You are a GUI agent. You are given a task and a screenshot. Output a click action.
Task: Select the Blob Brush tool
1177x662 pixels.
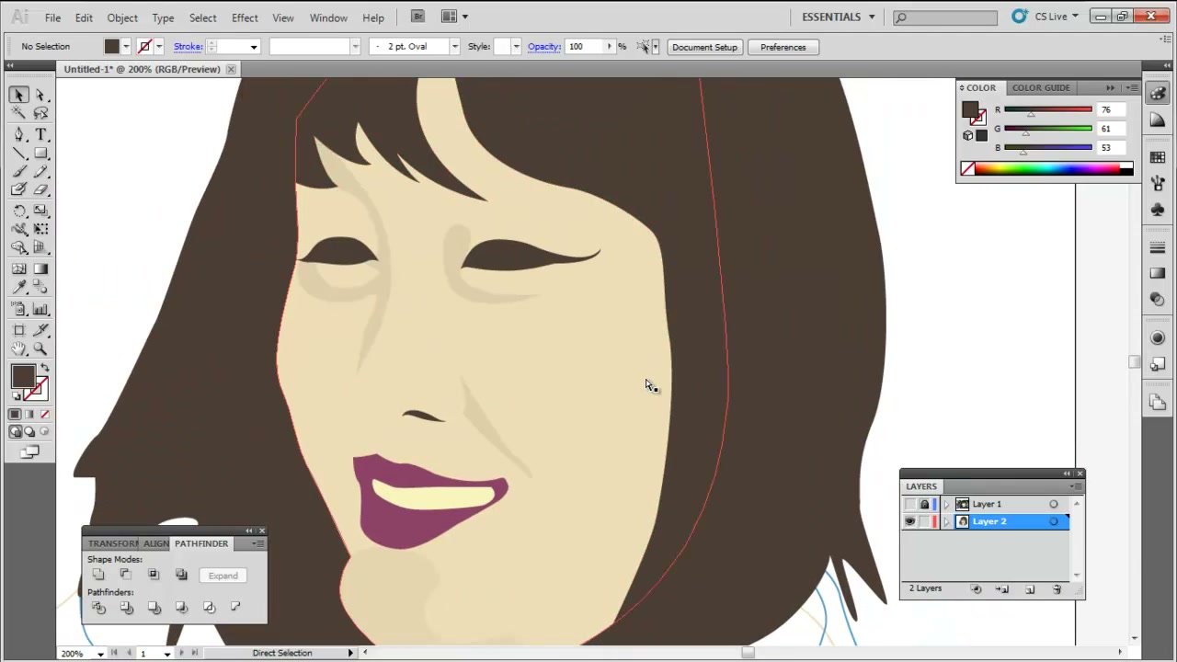click(x=18, y=189)
